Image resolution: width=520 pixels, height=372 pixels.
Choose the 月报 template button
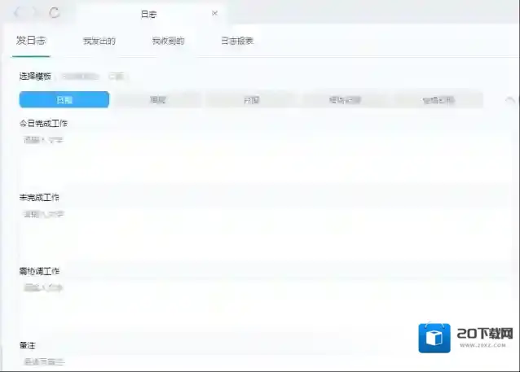(251, 99)
